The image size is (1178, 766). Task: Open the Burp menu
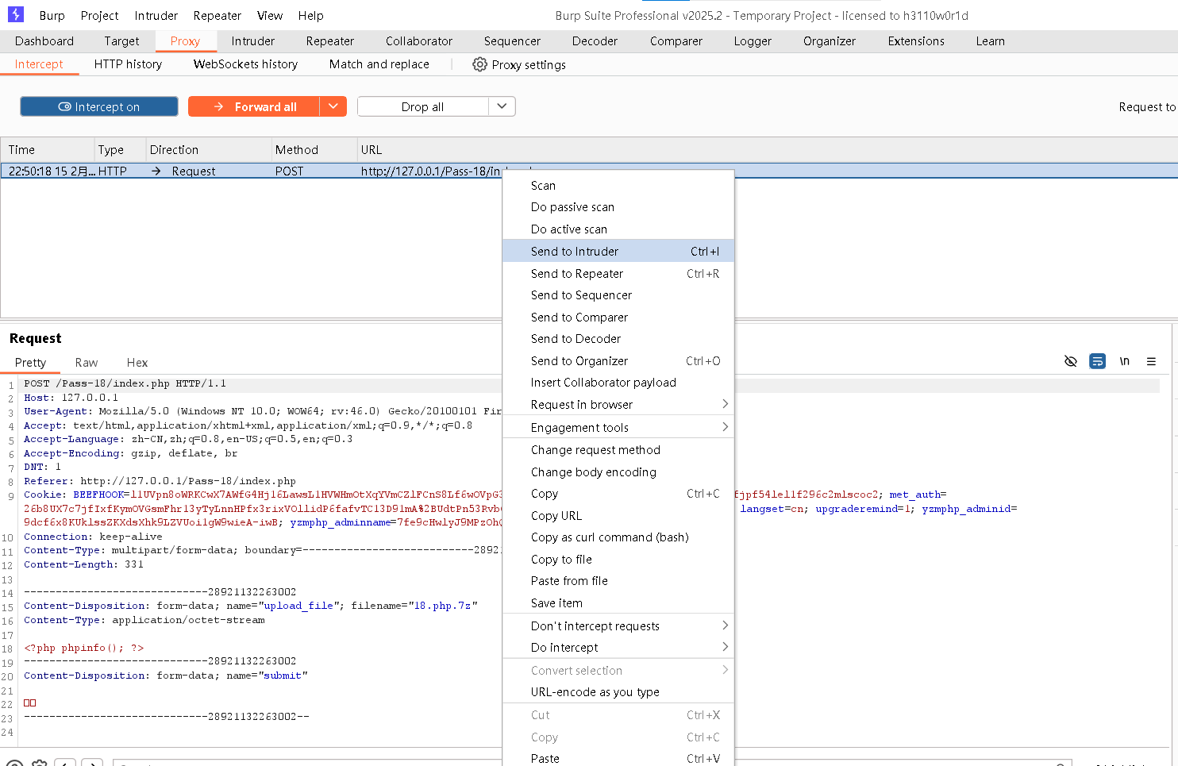tap(52, 15)
